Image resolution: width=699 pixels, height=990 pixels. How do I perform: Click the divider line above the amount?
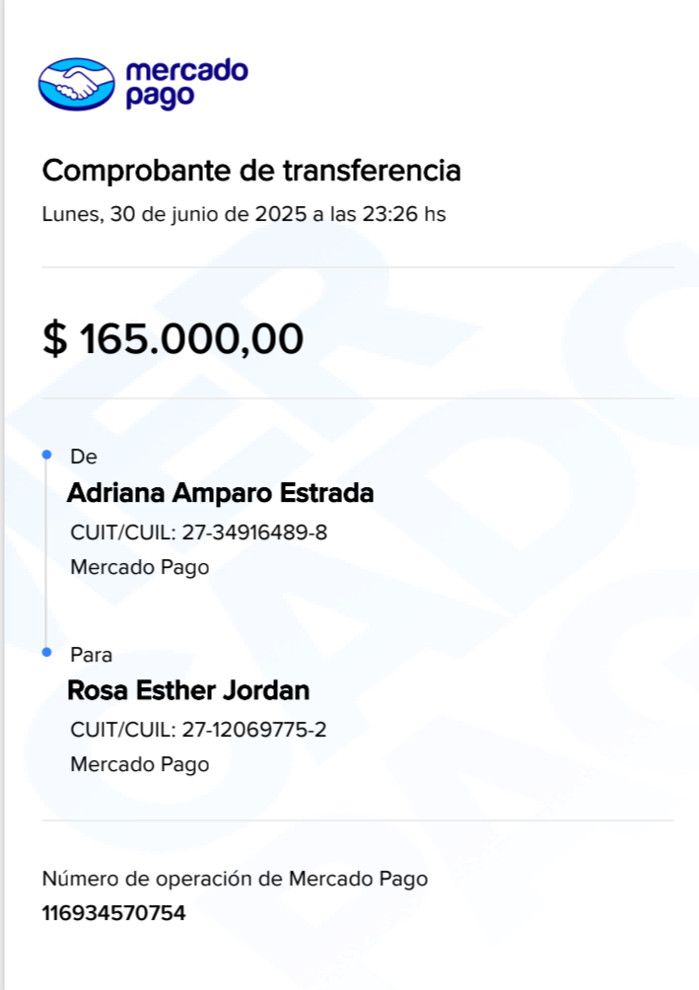point(357,267)
